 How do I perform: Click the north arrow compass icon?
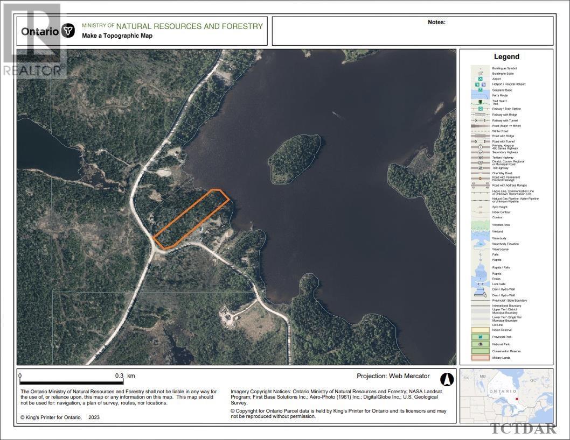coord(447,379)
